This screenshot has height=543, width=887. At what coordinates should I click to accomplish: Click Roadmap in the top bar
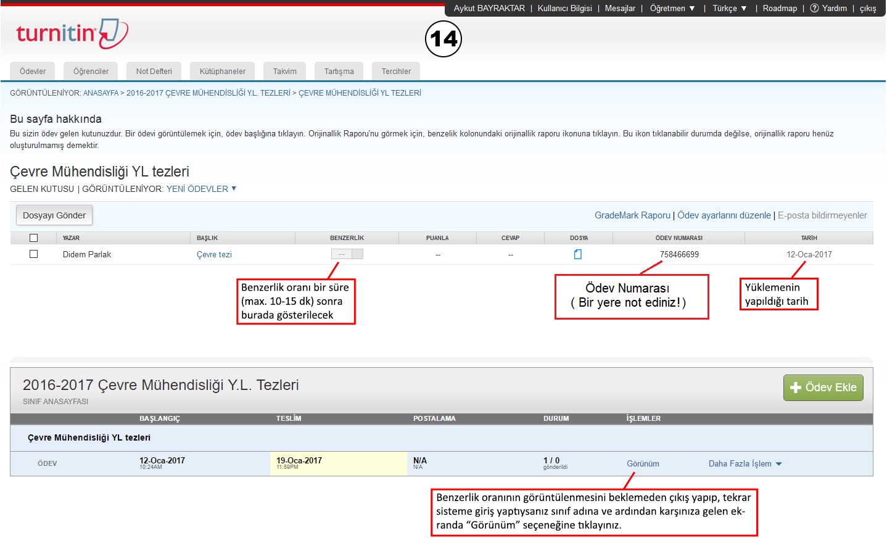click(x=780, y=8)
